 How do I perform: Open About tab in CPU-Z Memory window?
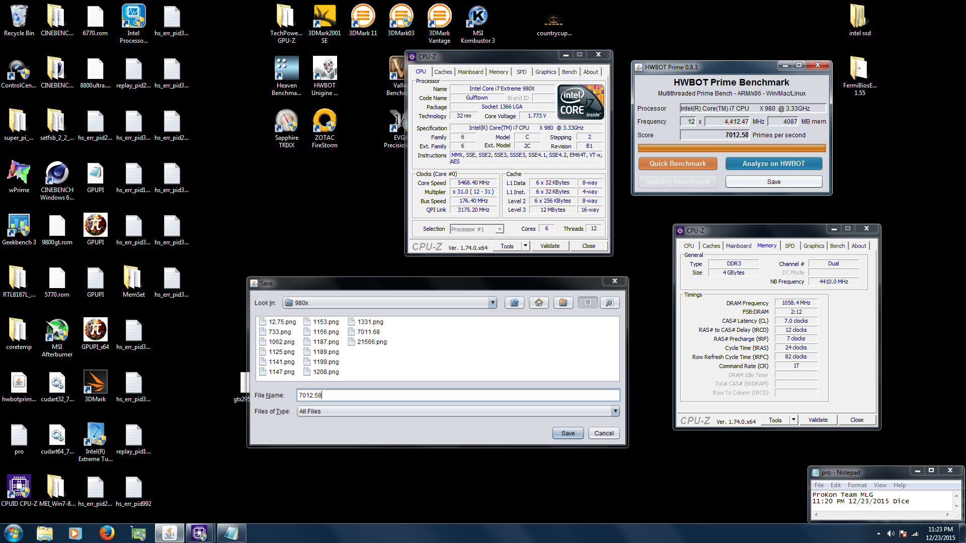click(859, 246)
